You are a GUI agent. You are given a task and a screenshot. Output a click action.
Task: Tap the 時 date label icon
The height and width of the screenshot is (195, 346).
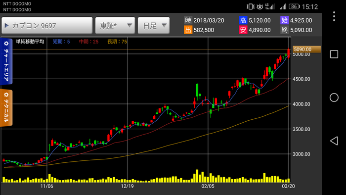(x=188, y=20)
